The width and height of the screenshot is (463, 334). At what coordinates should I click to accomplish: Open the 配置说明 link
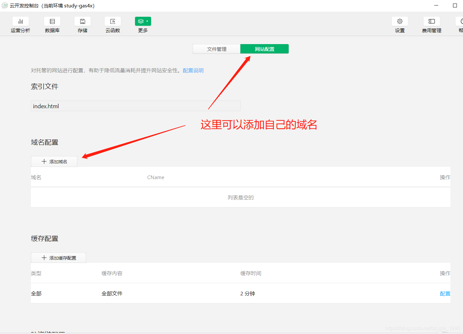193,70
